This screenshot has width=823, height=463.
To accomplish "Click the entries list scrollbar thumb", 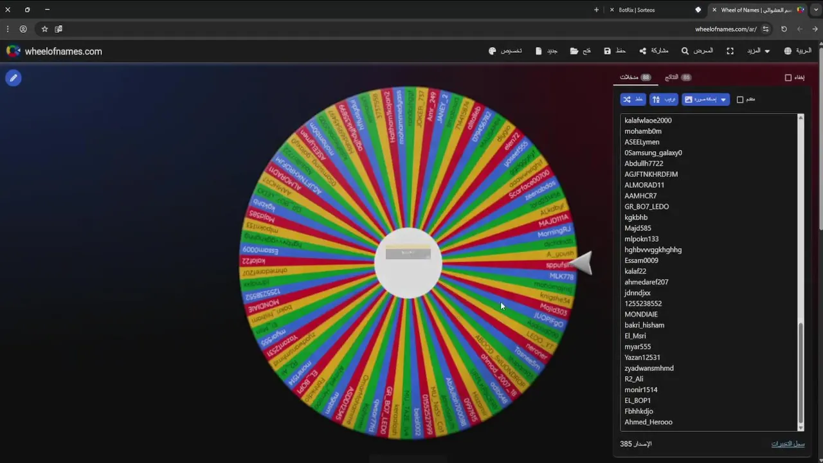I will pos(800,372).
